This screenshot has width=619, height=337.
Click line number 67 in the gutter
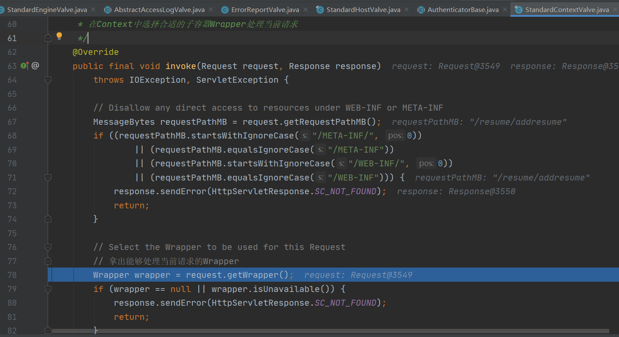pyautogui.click(x=12, y=122)
